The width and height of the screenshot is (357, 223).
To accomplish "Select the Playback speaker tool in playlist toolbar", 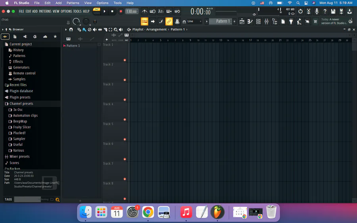I will [121, 30].
